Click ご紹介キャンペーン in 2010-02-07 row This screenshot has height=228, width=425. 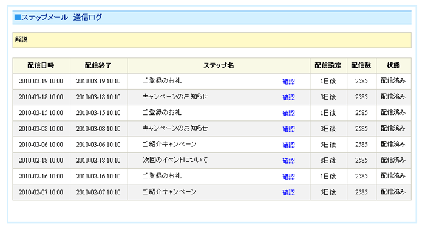(x=169, y=192)
